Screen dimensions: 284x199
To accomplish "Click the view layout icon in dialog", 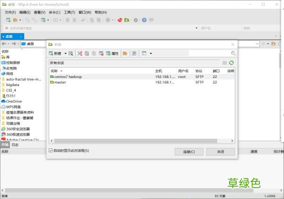I will tap(144, 53).
